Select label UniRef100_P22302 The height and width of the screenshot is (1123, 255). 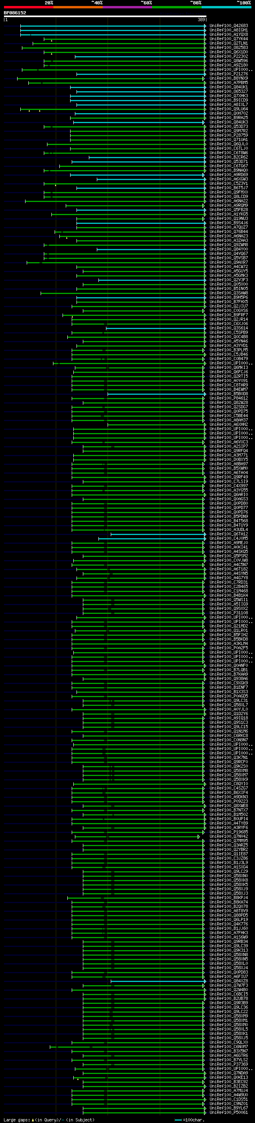tap(229, 56)
